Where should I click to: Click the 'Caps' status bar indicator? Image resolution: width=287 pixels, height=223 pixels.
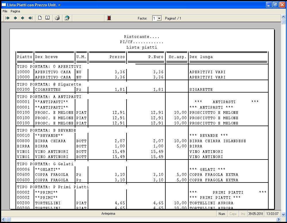pos(233,214)
